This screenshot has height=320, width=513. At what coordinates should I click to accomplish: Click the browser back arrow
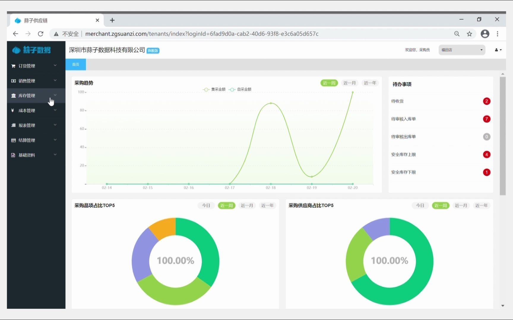click(15, 34)
